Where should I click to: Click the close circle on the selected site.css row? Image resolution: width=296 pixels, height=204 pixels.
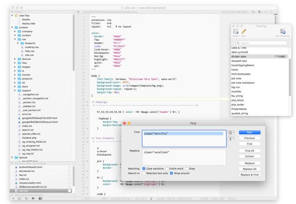[70, 191]
